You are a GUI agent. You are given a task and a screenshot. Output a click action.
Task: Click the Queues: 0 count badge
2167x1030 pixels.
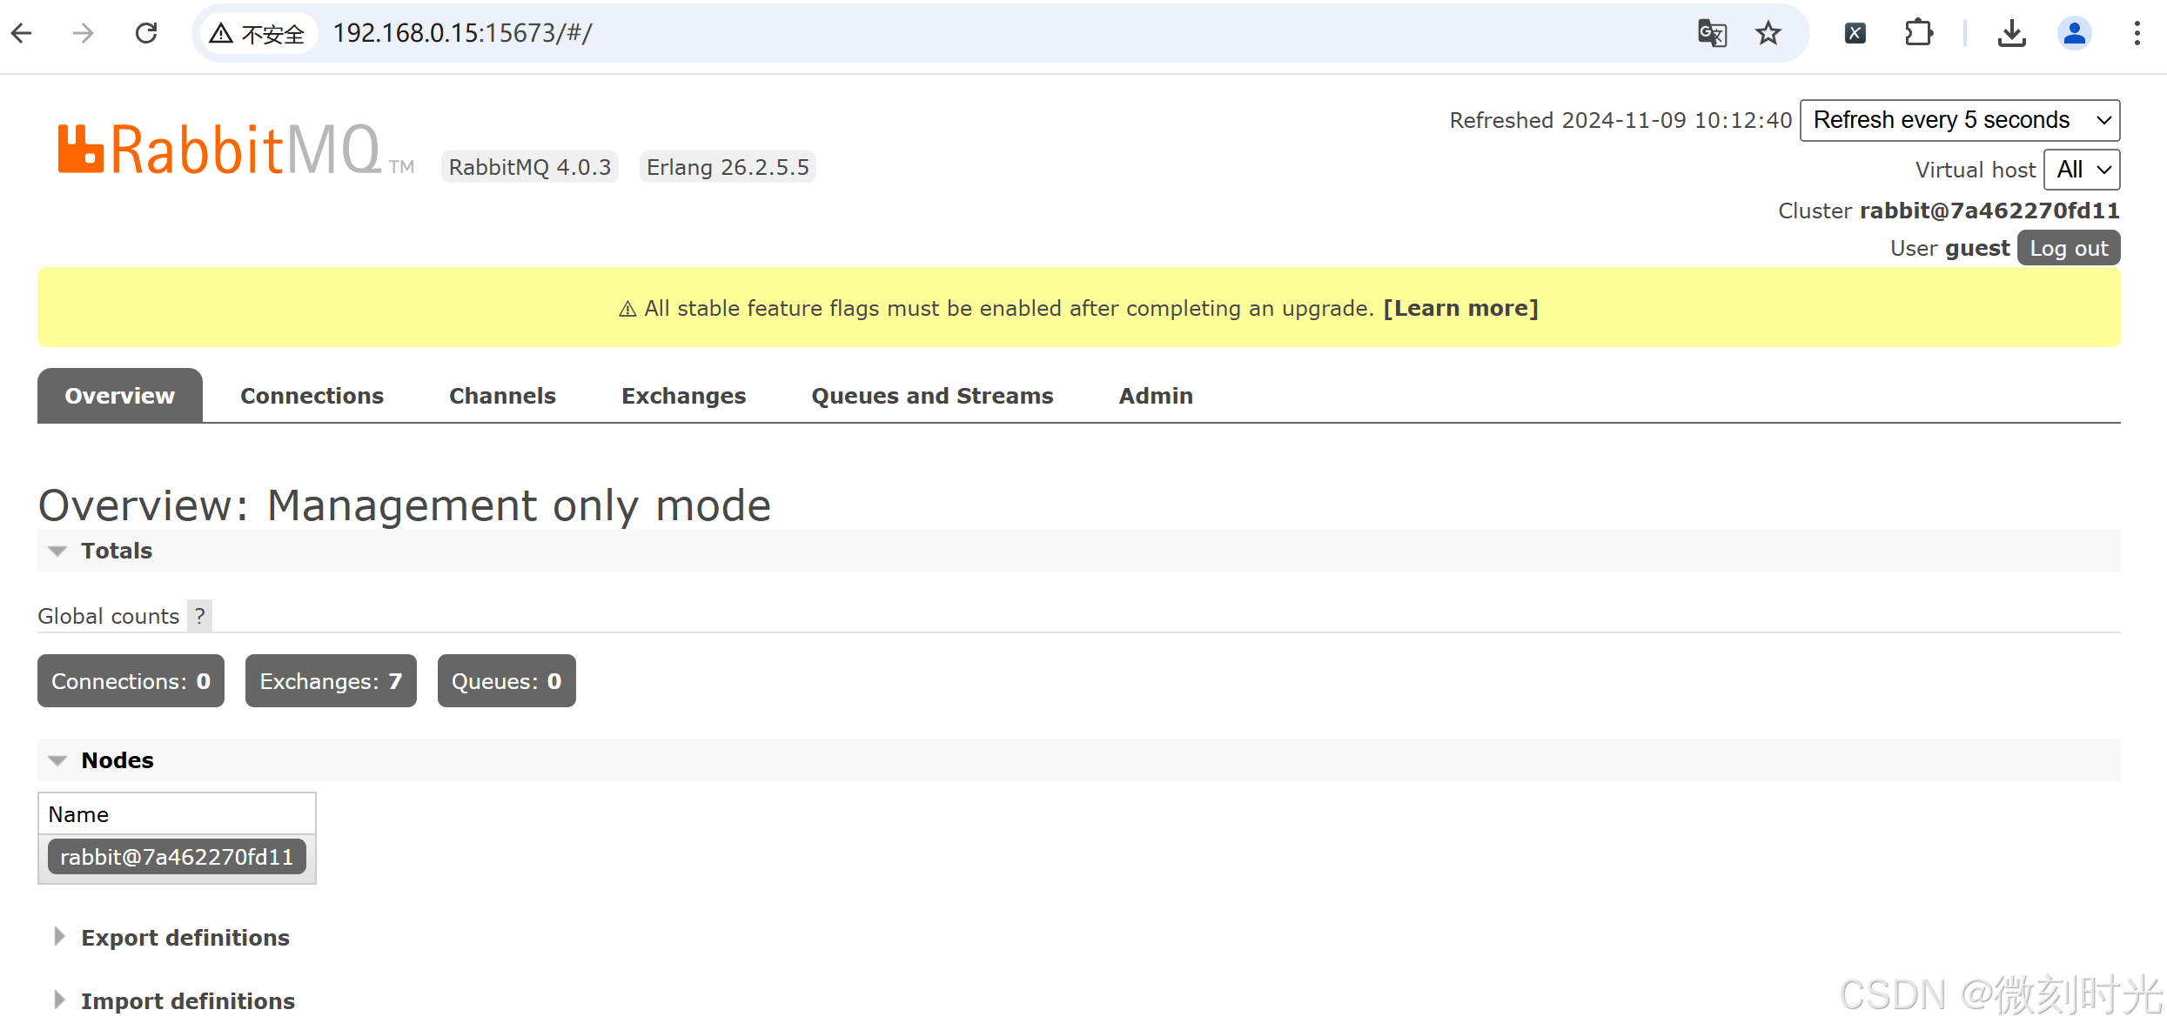tap(507, 681)
